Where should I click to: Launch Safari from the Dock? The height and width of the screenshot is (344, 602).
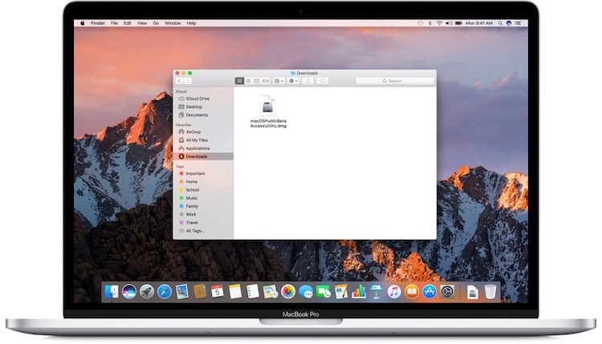pos(165,292)
